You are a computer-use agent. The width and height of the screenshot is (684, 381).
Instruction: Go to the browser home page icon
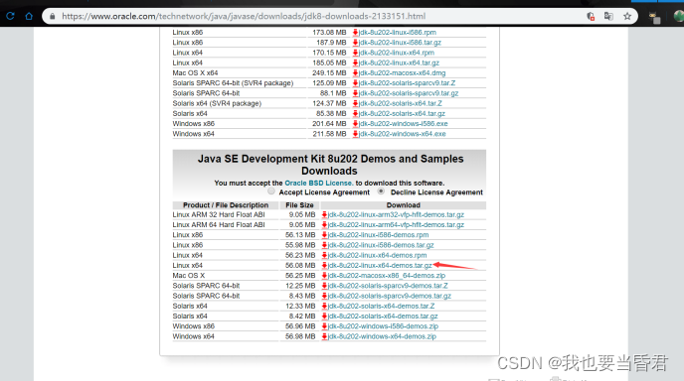tap(29, 16)
